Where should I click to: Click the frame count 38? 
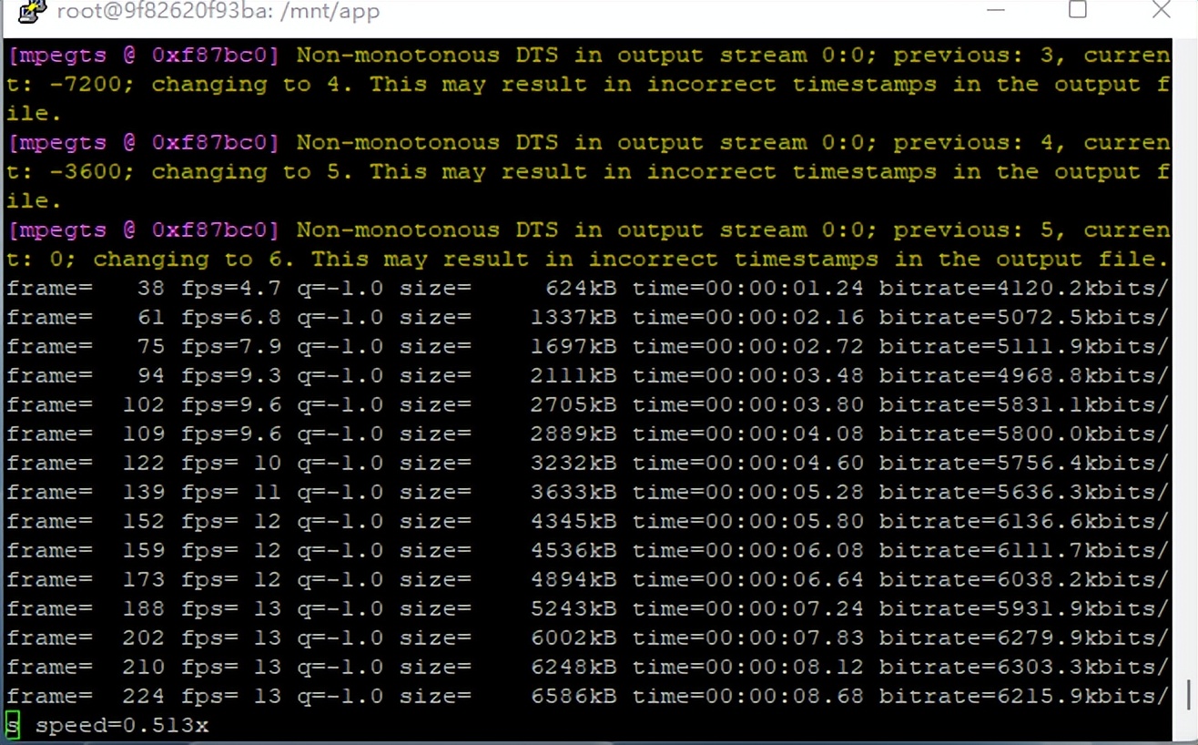click(151, 289)
